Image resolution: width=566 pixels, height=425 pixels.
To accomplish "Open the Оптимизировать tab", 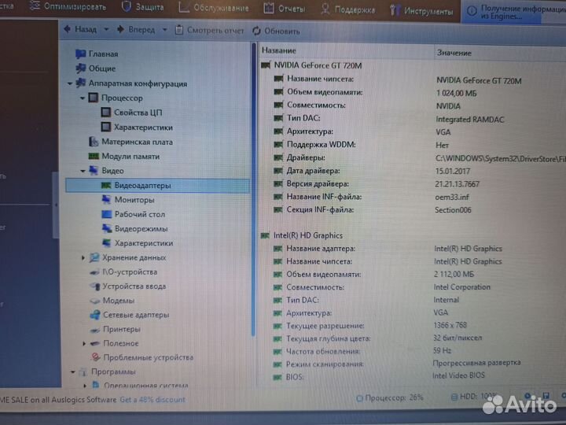I will (x=68, y=6).
